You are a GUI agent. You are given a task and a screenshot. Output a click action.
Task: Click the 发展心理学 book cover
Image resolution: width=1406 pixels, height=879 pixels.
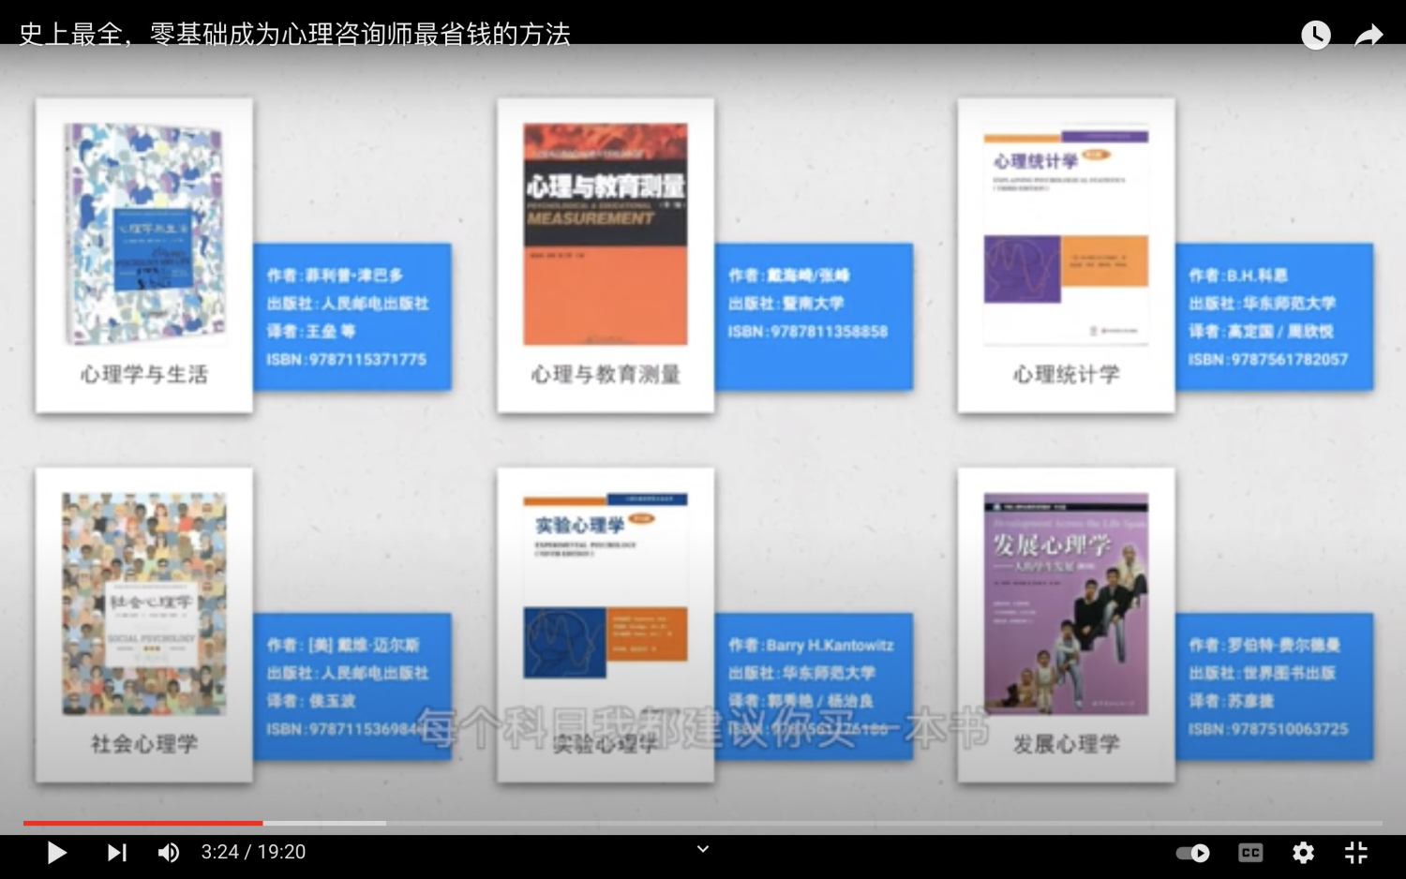point(1066,604)
